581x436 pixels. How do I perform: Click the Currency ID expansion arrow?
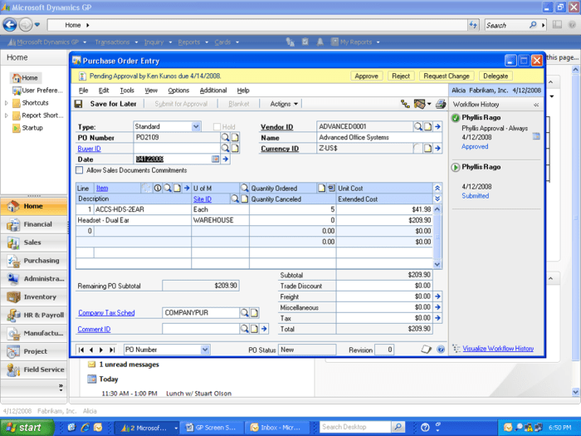pyautogui.click(x=437, y=148)
